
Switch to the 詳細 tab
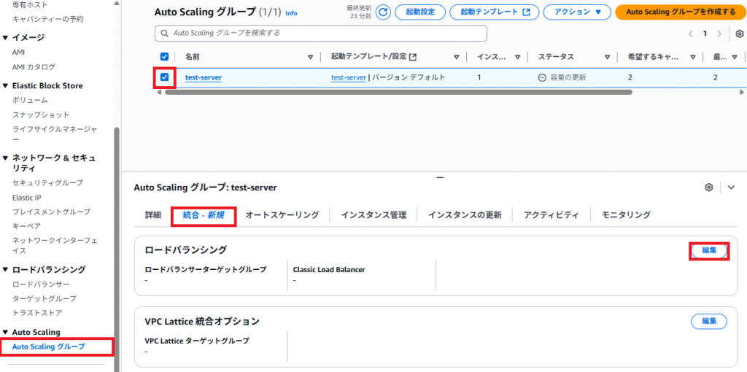click(x=153, y=215)
